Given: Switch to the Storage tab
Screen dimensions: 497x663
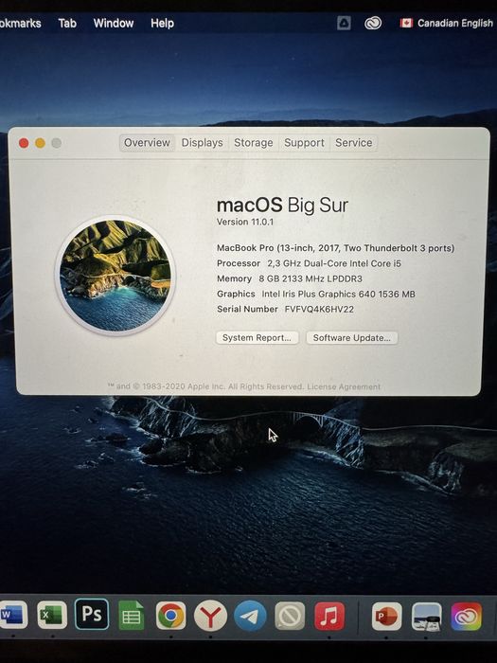Looking at the screenshot, I should pos(254,143).
